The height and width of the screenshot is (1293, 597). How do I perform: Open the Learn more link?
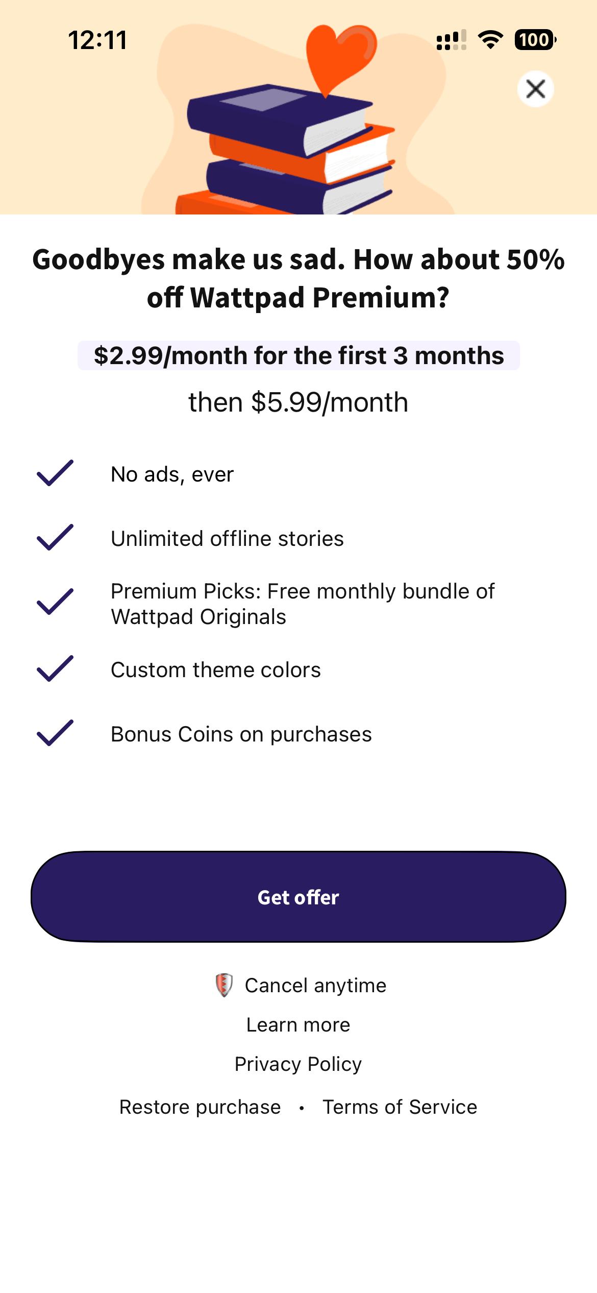298,1025
